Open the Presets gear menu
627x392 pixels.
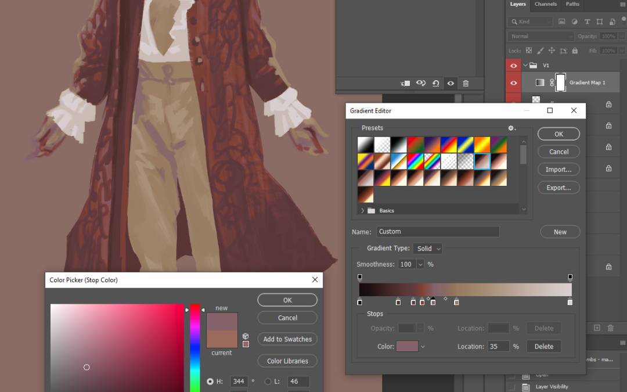(x=511, y=128)
